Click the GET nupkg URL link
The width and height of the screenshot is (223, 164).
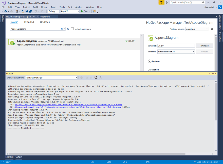tap(69, 105)
